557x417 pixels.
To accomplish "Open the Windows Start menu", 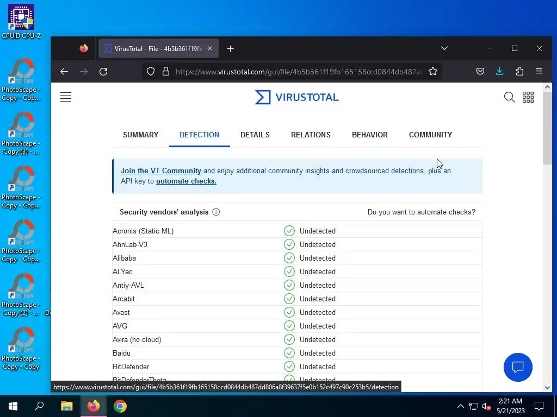I will 13,406.
